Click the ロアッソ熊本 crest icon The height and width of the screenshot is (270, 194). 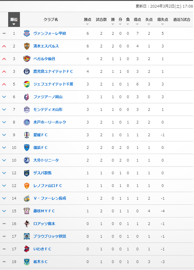27,224
